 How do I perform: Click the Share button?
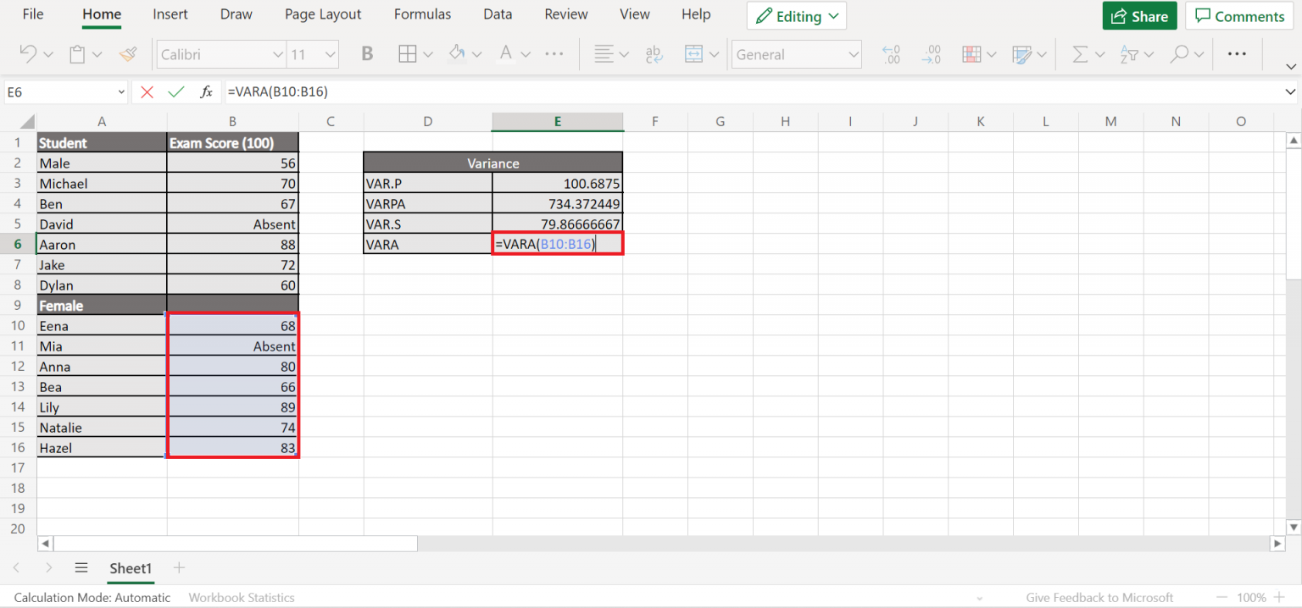coord(1139,14)
